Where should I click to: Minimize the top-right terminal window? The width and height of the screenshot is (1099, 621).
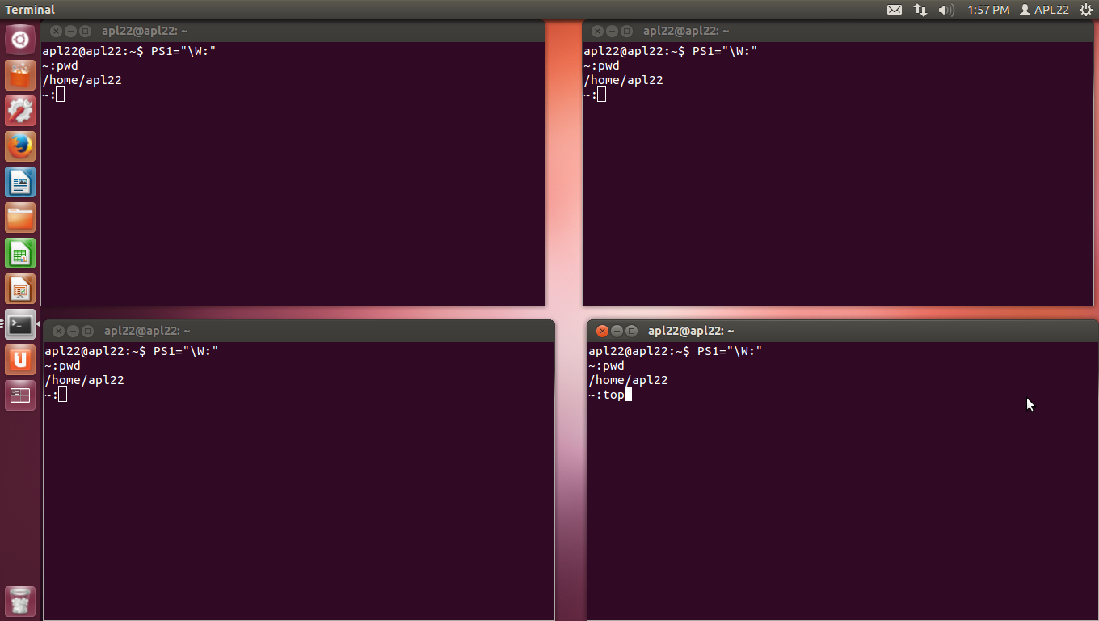pyautogui.click(x=612, y=31)
